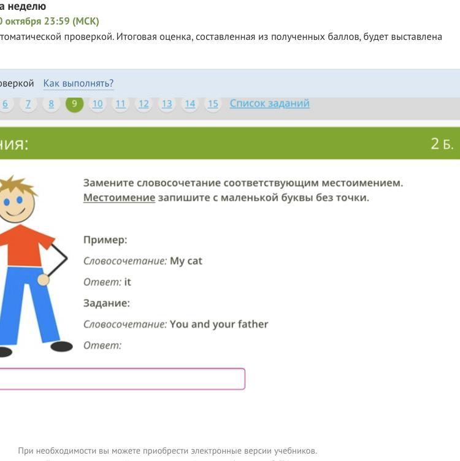Click the 'Пример:' heading

tap(105, 240)
